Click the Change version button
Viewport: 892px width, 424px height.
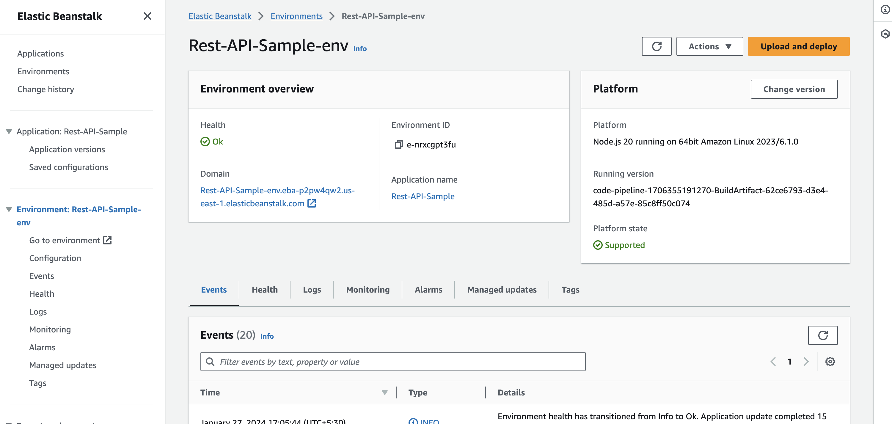click(x=794, y=89)
